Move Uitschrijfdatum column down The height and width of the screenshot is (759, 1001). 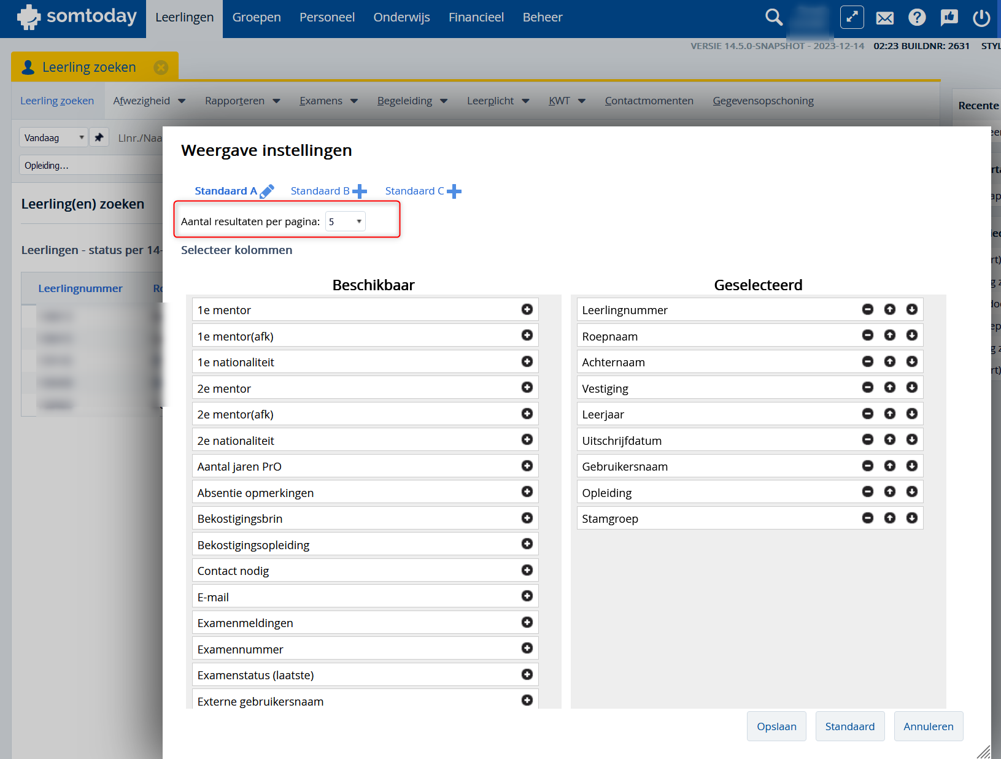[x=912, y=439]
